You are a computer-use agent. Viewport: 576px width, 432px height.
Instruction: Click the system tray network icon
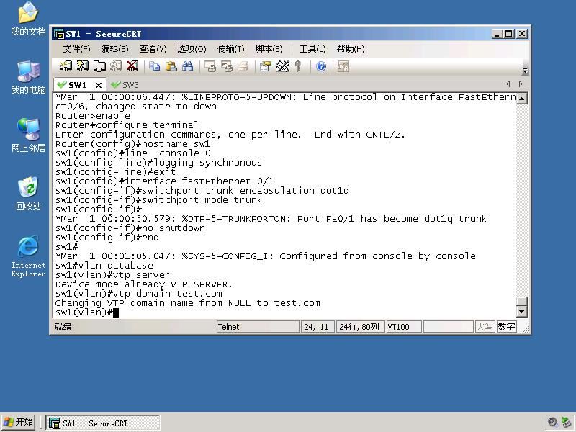pos(566,423)
